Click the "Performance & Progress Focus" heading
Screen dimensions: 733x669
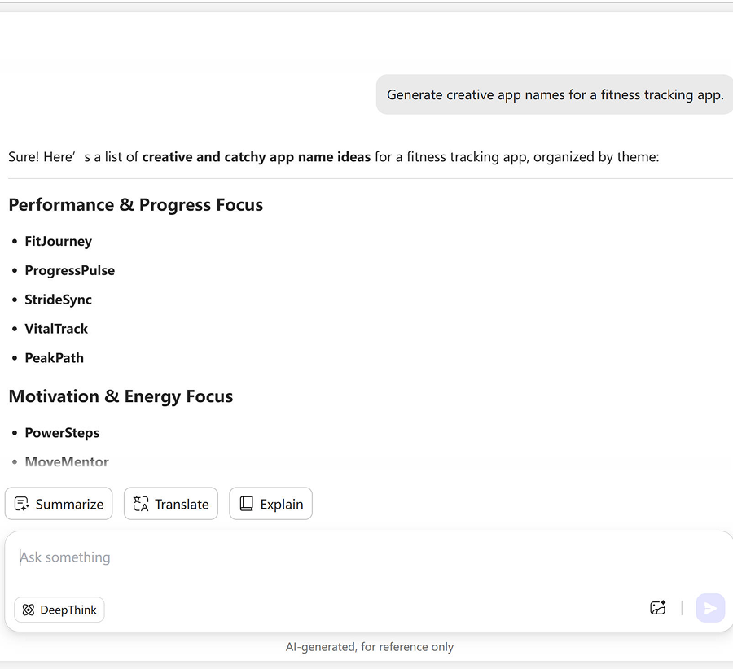pos(135,205)
